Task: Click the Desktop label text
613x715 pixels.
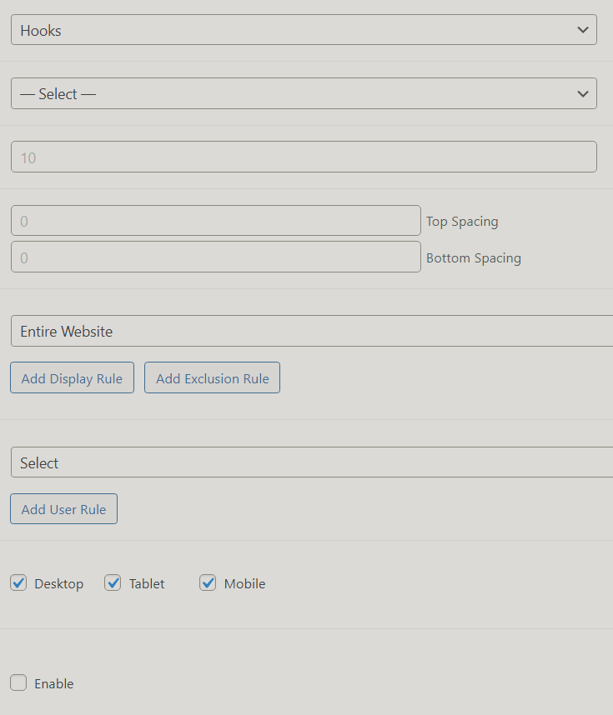Action: coord(59,583)
